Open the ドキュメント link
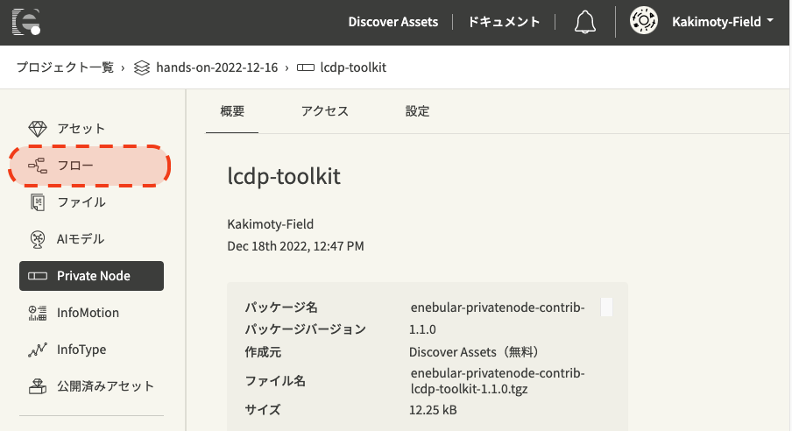This screenshot has height=431, width=792. 504,22
